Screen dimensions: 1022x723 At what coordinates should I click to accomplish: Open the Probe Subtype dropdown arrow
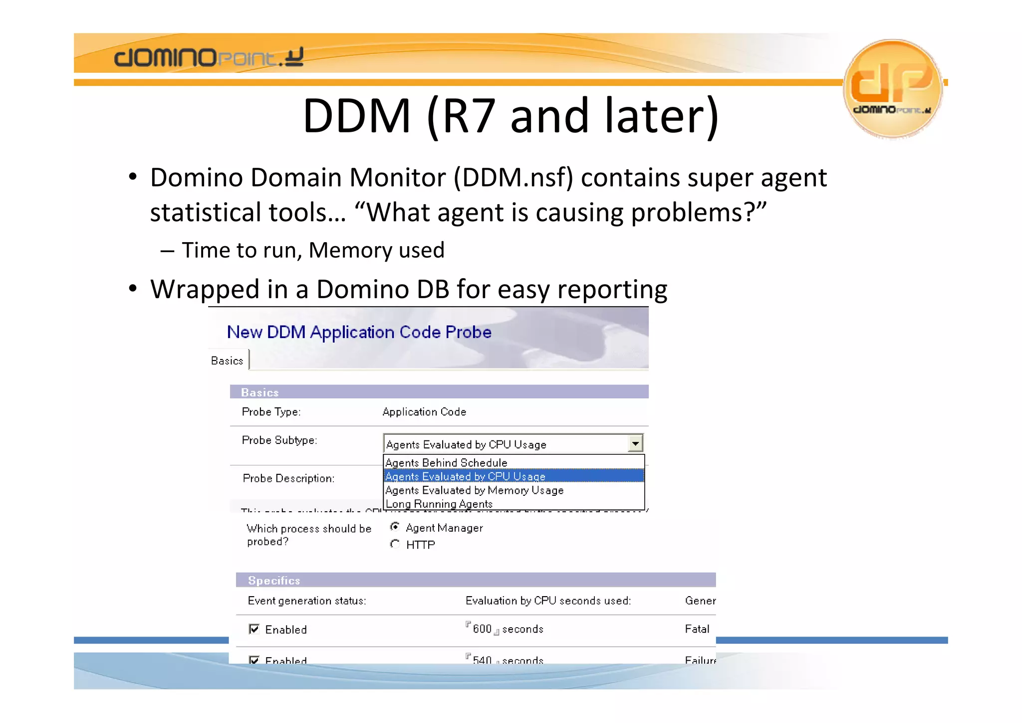click(x=635, y=443)
